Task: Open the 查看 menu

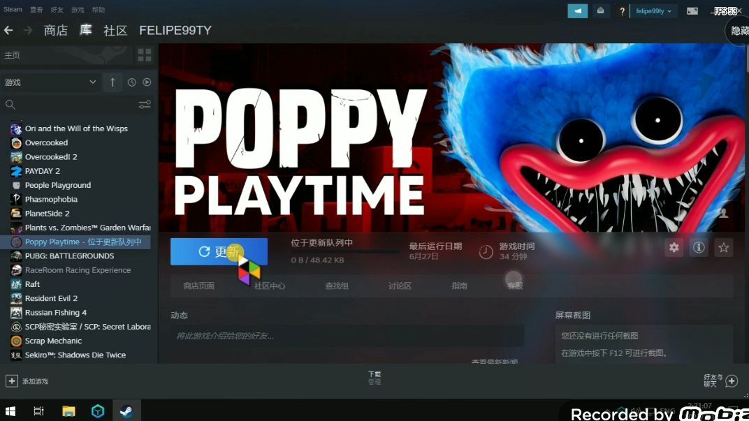Action: 36,10
